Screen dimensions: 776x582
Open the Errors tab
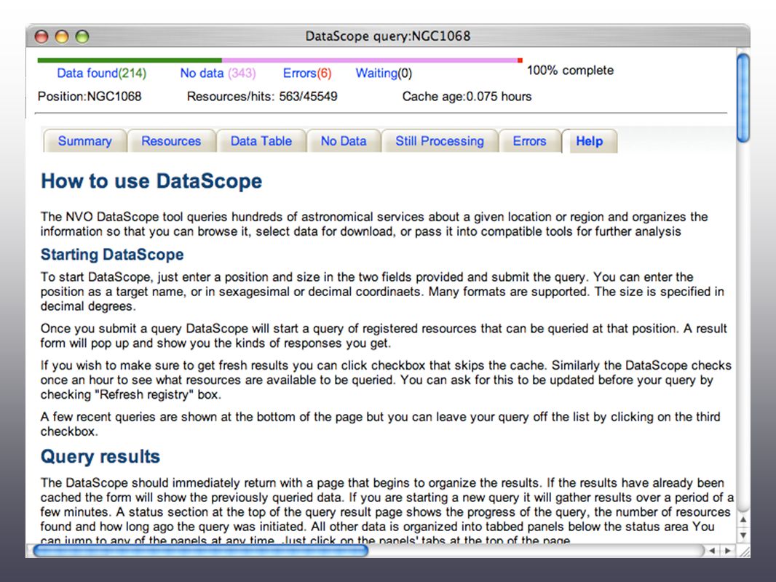point(529,141)
